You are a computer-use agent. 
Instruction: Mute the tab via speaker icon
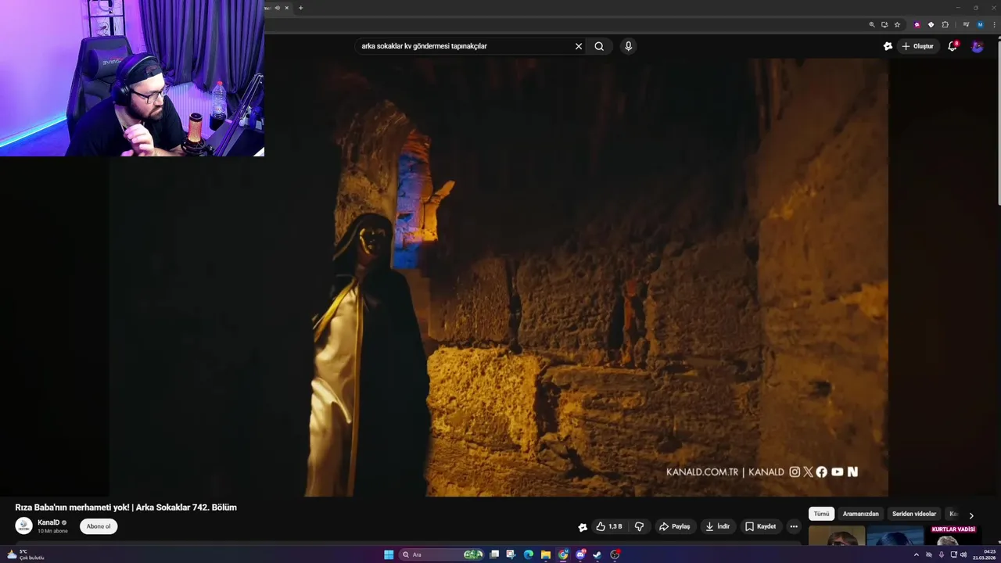(x=277, y=8)
